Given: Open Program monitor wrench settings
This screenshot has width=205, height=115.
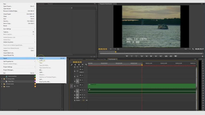Looking at the screenshot, I should 193,49.
